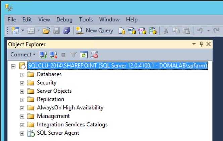Viewport: 223px width, 141px height.
Task: Open the Connect dropdown in Object Explorer
Action: 23,54
